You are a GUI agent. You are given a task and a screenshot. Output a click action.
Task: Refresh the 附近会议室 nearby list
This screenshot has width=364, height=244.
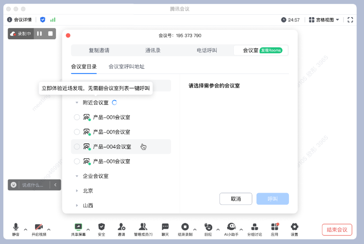[114, 103]
